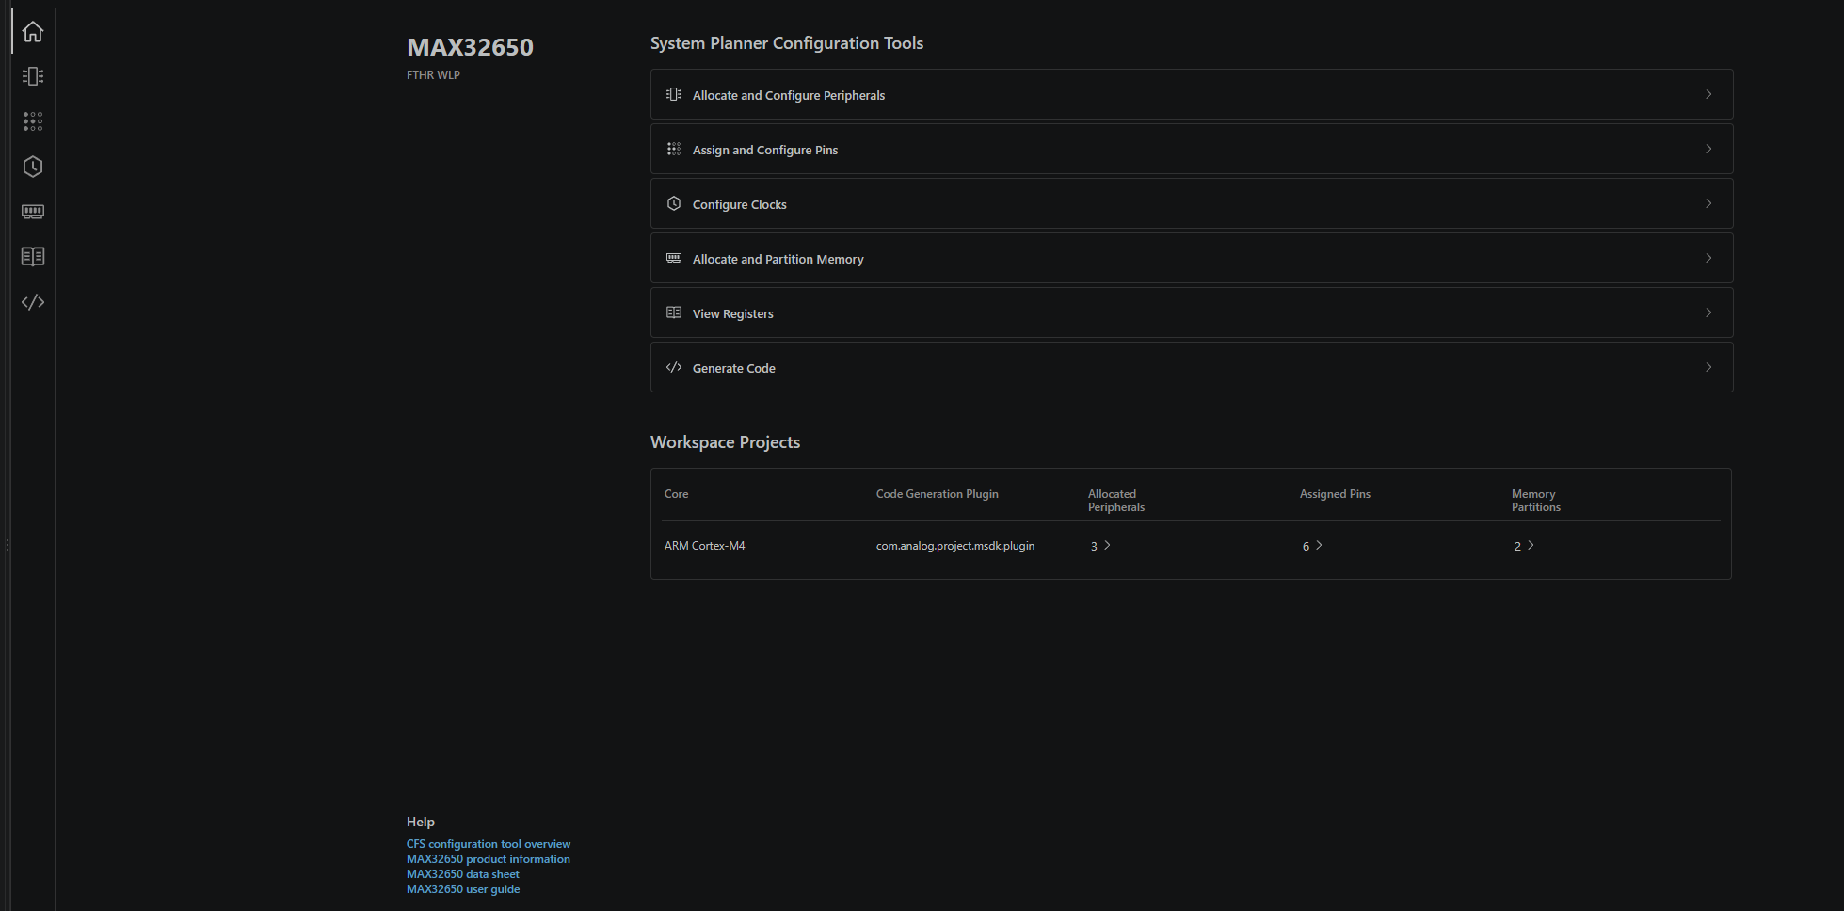Select ARM Cortex-M4 core cell
The image size is (1844, 911).
(x=705, y=546)
